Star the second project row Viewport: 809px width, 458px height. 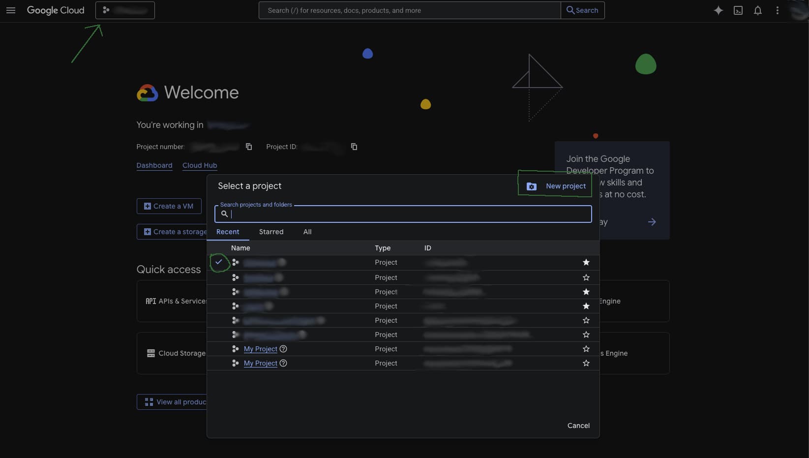(586, 277)
